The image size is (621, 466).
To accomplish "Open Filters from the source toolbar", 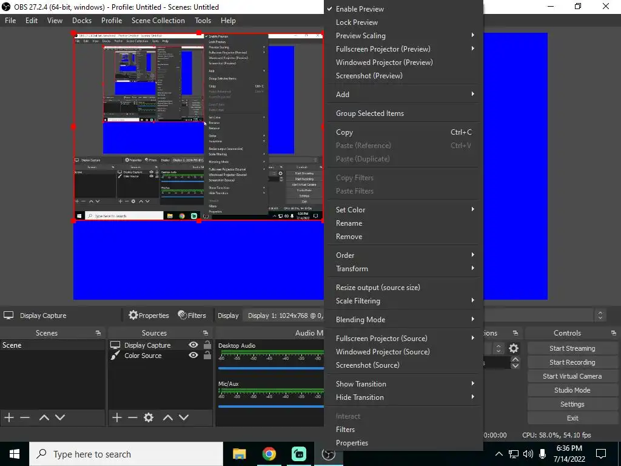I will coord(192,315).
